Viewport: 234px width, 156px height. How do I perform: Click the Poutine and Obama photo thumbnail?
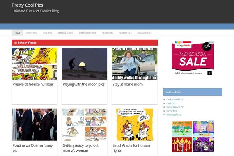(x=34, y=125)
